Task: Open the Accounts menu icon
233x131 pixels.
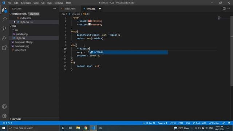Action: [x=4, y=107]
